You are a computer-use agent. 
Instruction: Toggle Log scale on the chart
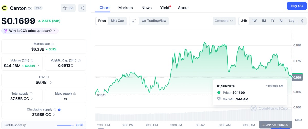(x=292, y=21)
